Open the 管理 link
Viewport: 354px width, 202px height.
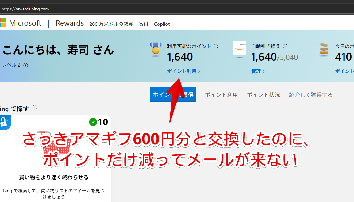[x=258, y=71]
